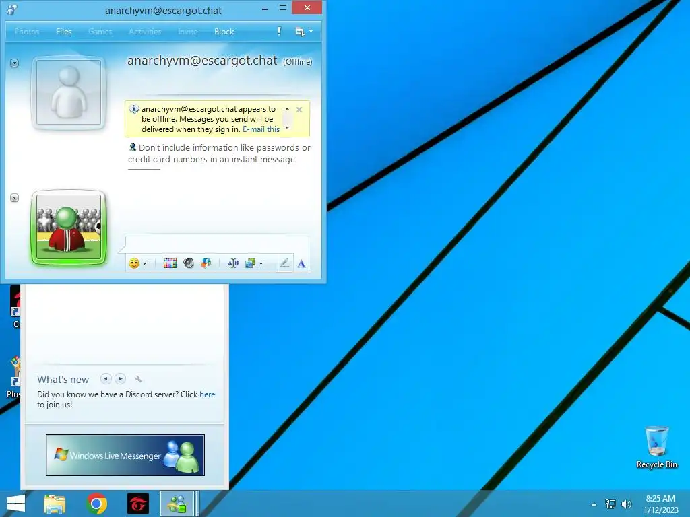The width and height of the screenshot is (690, 517).
Task: Click your soccer player display picture
Action: [x=69, y=228]
